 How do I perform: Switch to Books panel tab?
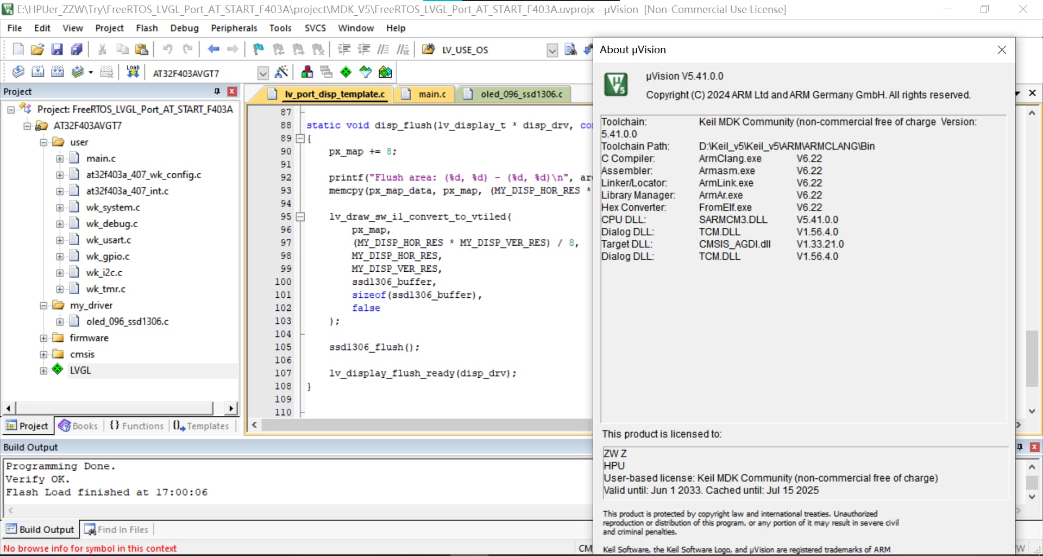pos(78,426)
